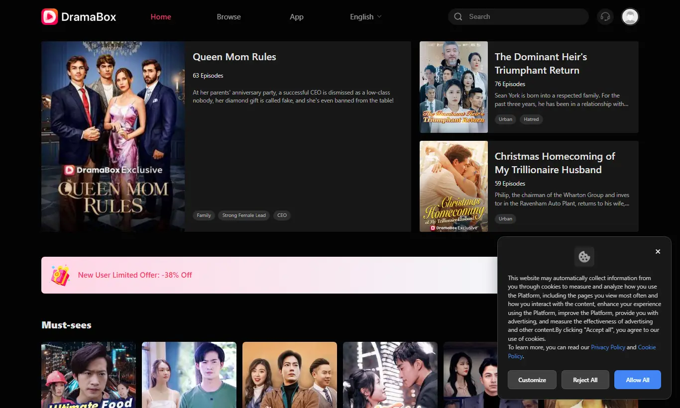Screen dimensions: 680x408
Task: Open the App menu item
Action: pos(297,17)
